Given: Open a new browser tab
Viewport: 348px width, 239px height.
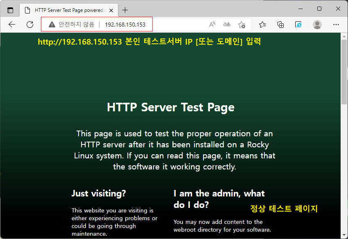Looking at the screenshot, I should point(125,10).
